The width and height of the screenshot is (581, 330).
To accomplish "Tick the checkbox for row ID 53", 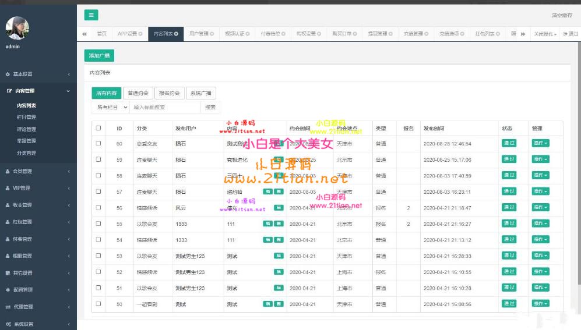I will coord(98,256).
